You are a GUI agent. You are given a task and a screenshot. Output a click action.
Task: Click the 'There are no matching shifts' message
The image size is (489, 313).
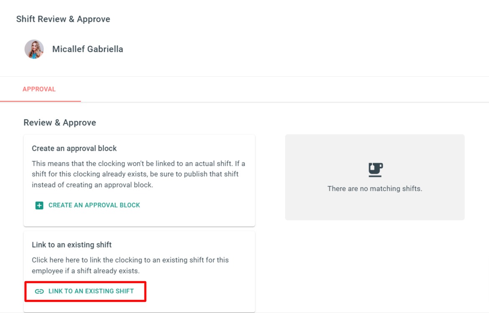pos(375,189)
